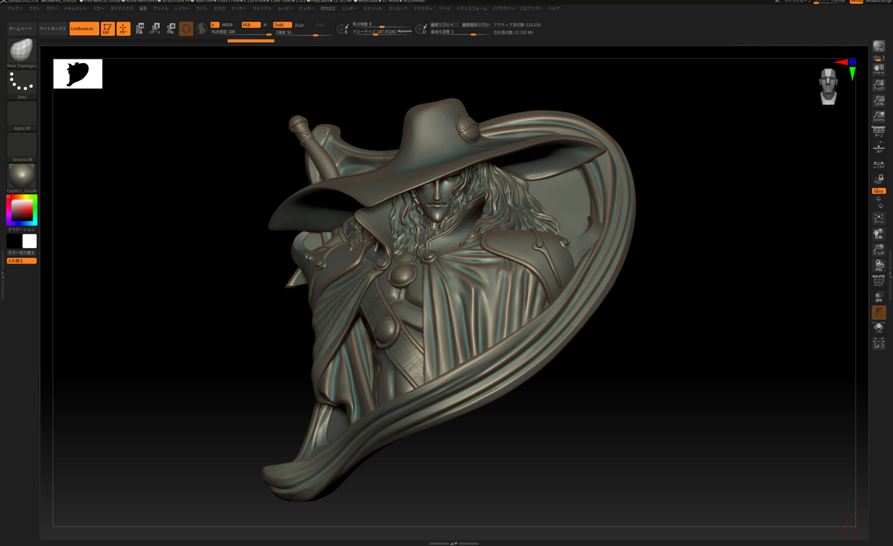Screen dimensions: 893x546
Task: Click the 最終相対リプレイ button
Action: (475, 25)
